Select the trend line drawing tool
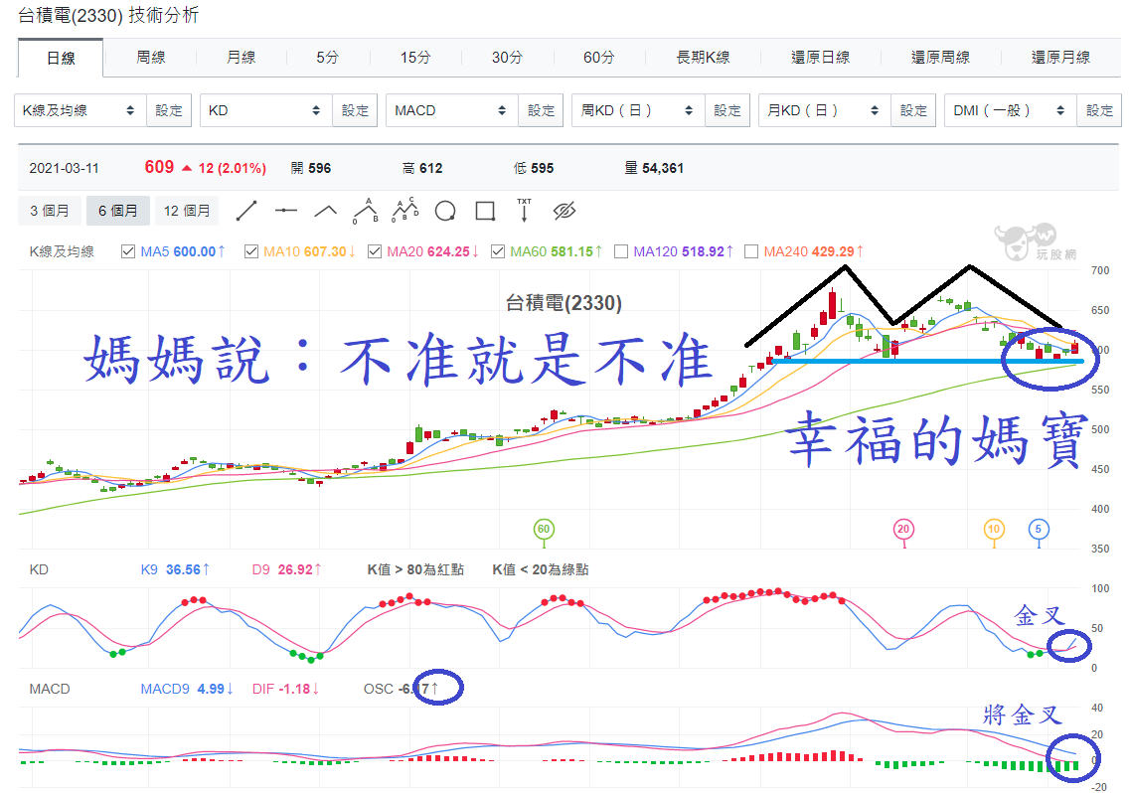This screenshot has height=793, width=1129. (x=246, y=211)
